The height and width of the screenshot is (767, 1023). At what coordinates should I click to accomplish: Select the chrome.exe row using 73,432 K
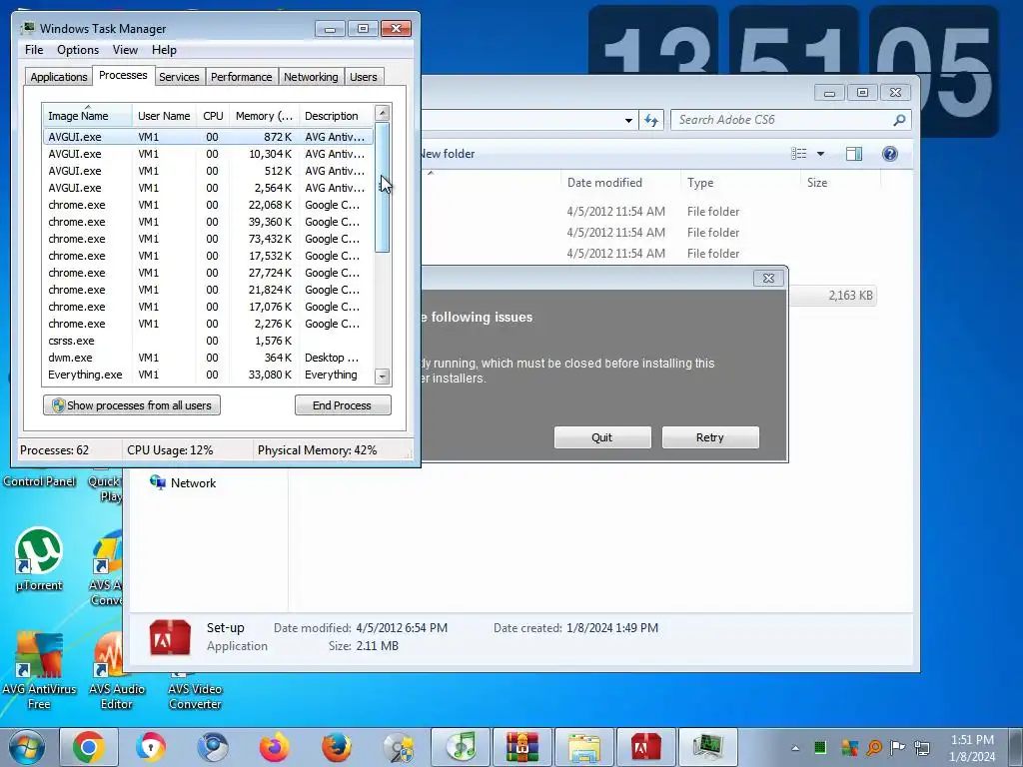(208, 239)
